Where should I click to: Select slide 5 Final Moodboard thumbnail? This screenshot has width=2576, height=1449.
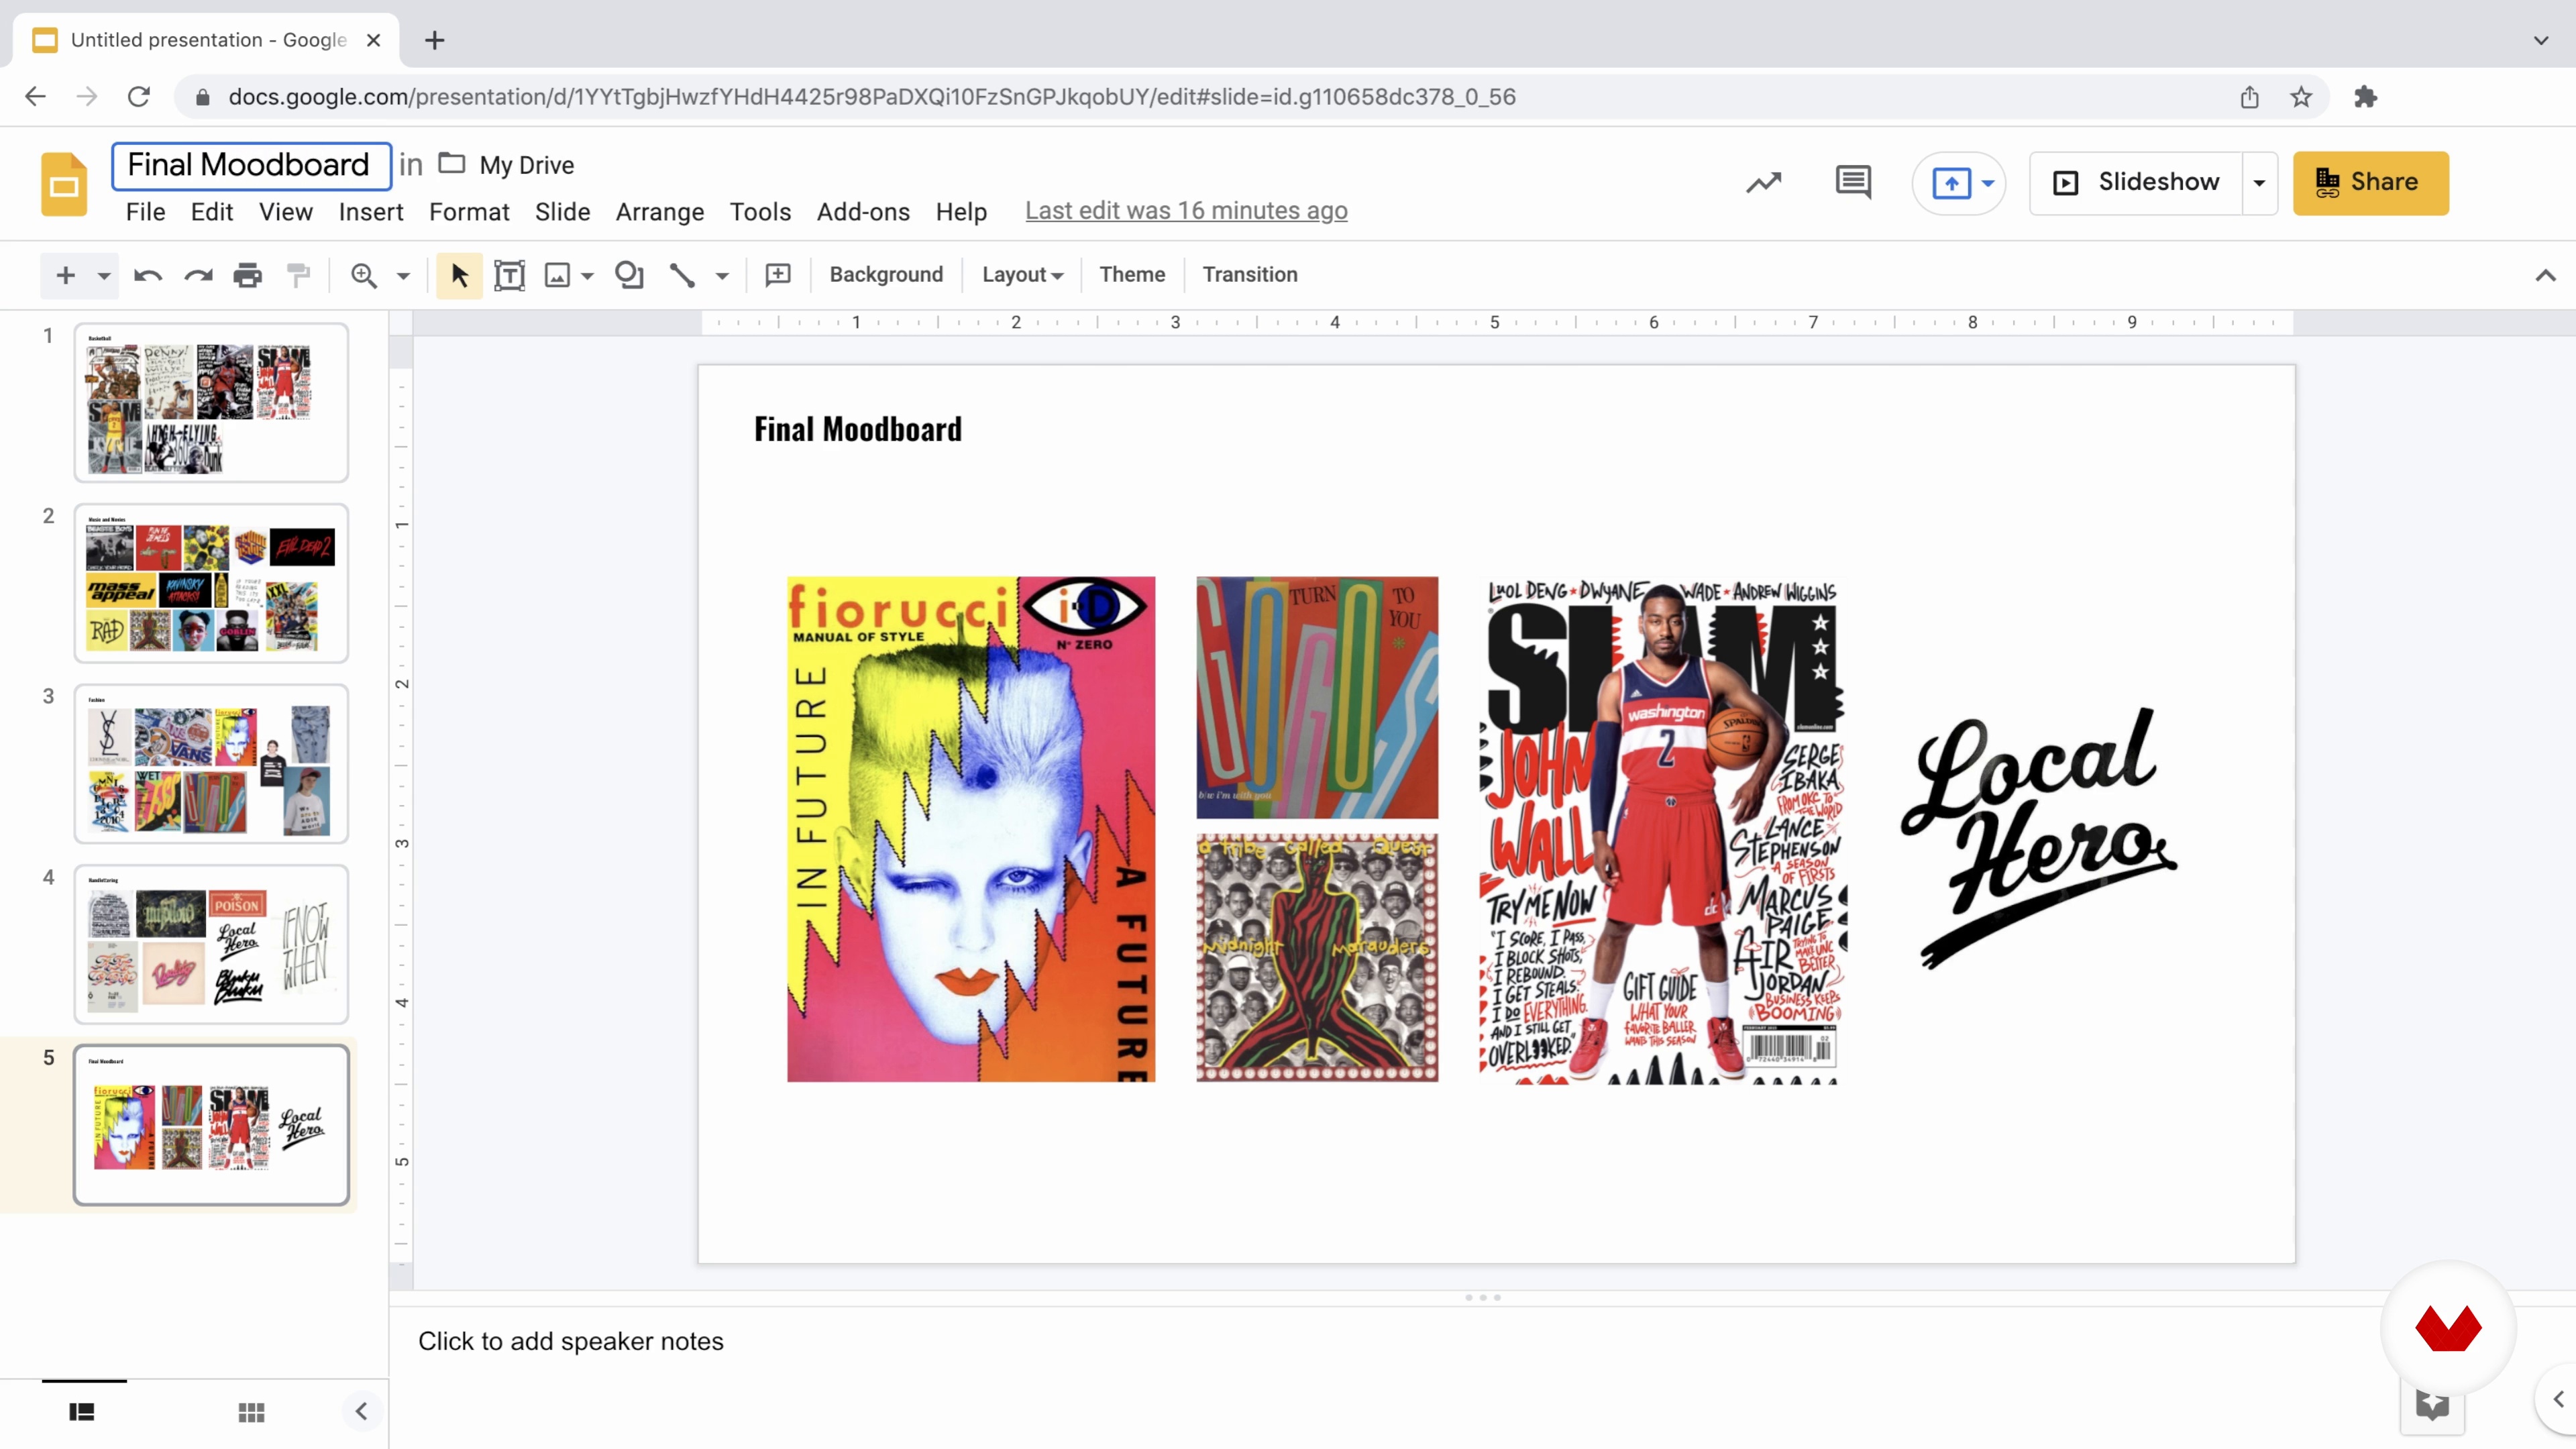click(x=211, y=1125)
